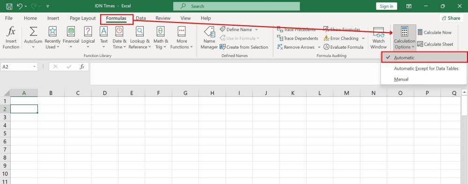The image size is (468, 184).
Task: Select Manual calculation option
Action: [x=424, y=79]
